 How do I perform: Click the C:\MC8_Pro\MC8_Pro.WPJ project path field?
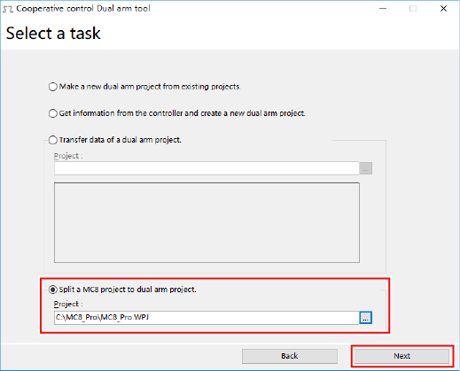click(x=207, y=318)
